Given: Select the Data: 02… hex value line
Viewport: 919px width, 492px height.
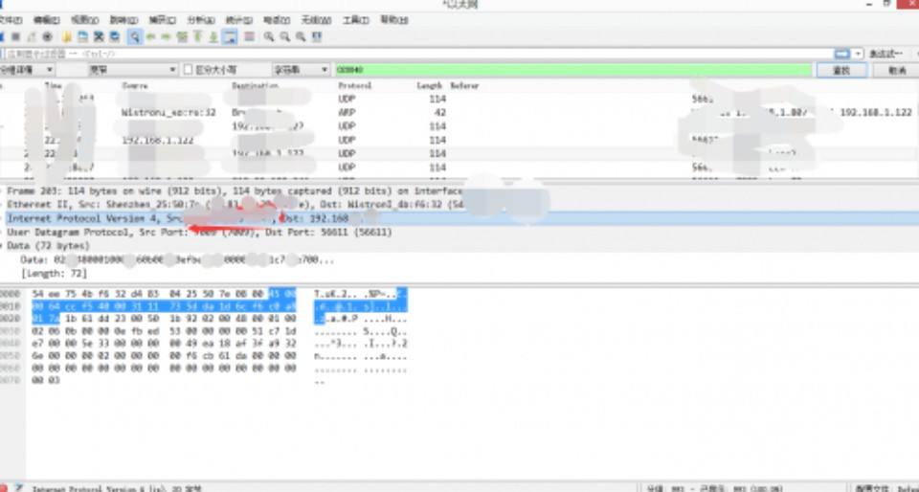Looking at the screenshot, I should tap(177, 259).
